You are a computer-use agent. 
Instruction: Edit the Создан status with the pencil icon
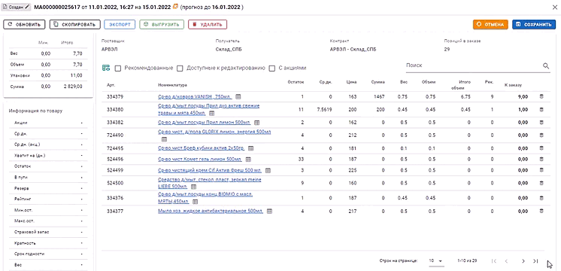(28, 7)
